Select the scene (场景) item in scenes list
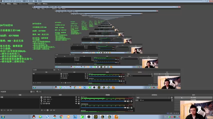This screenshot has height=119, width=213. tap(20, 97)
